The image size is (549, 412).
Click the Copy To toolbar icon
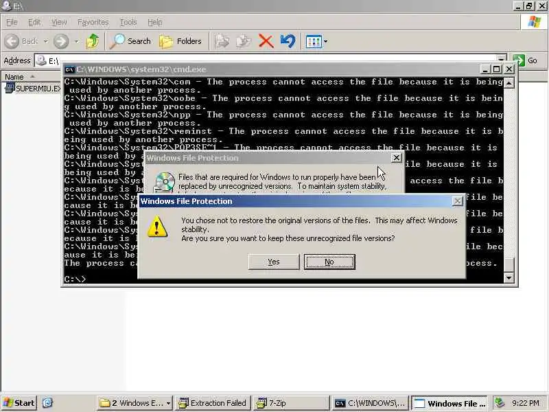(244, 41)
